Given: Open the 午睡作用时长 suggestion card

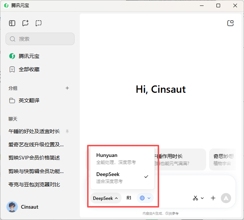Looking at the screenshot, I should [x=180, y=159].
